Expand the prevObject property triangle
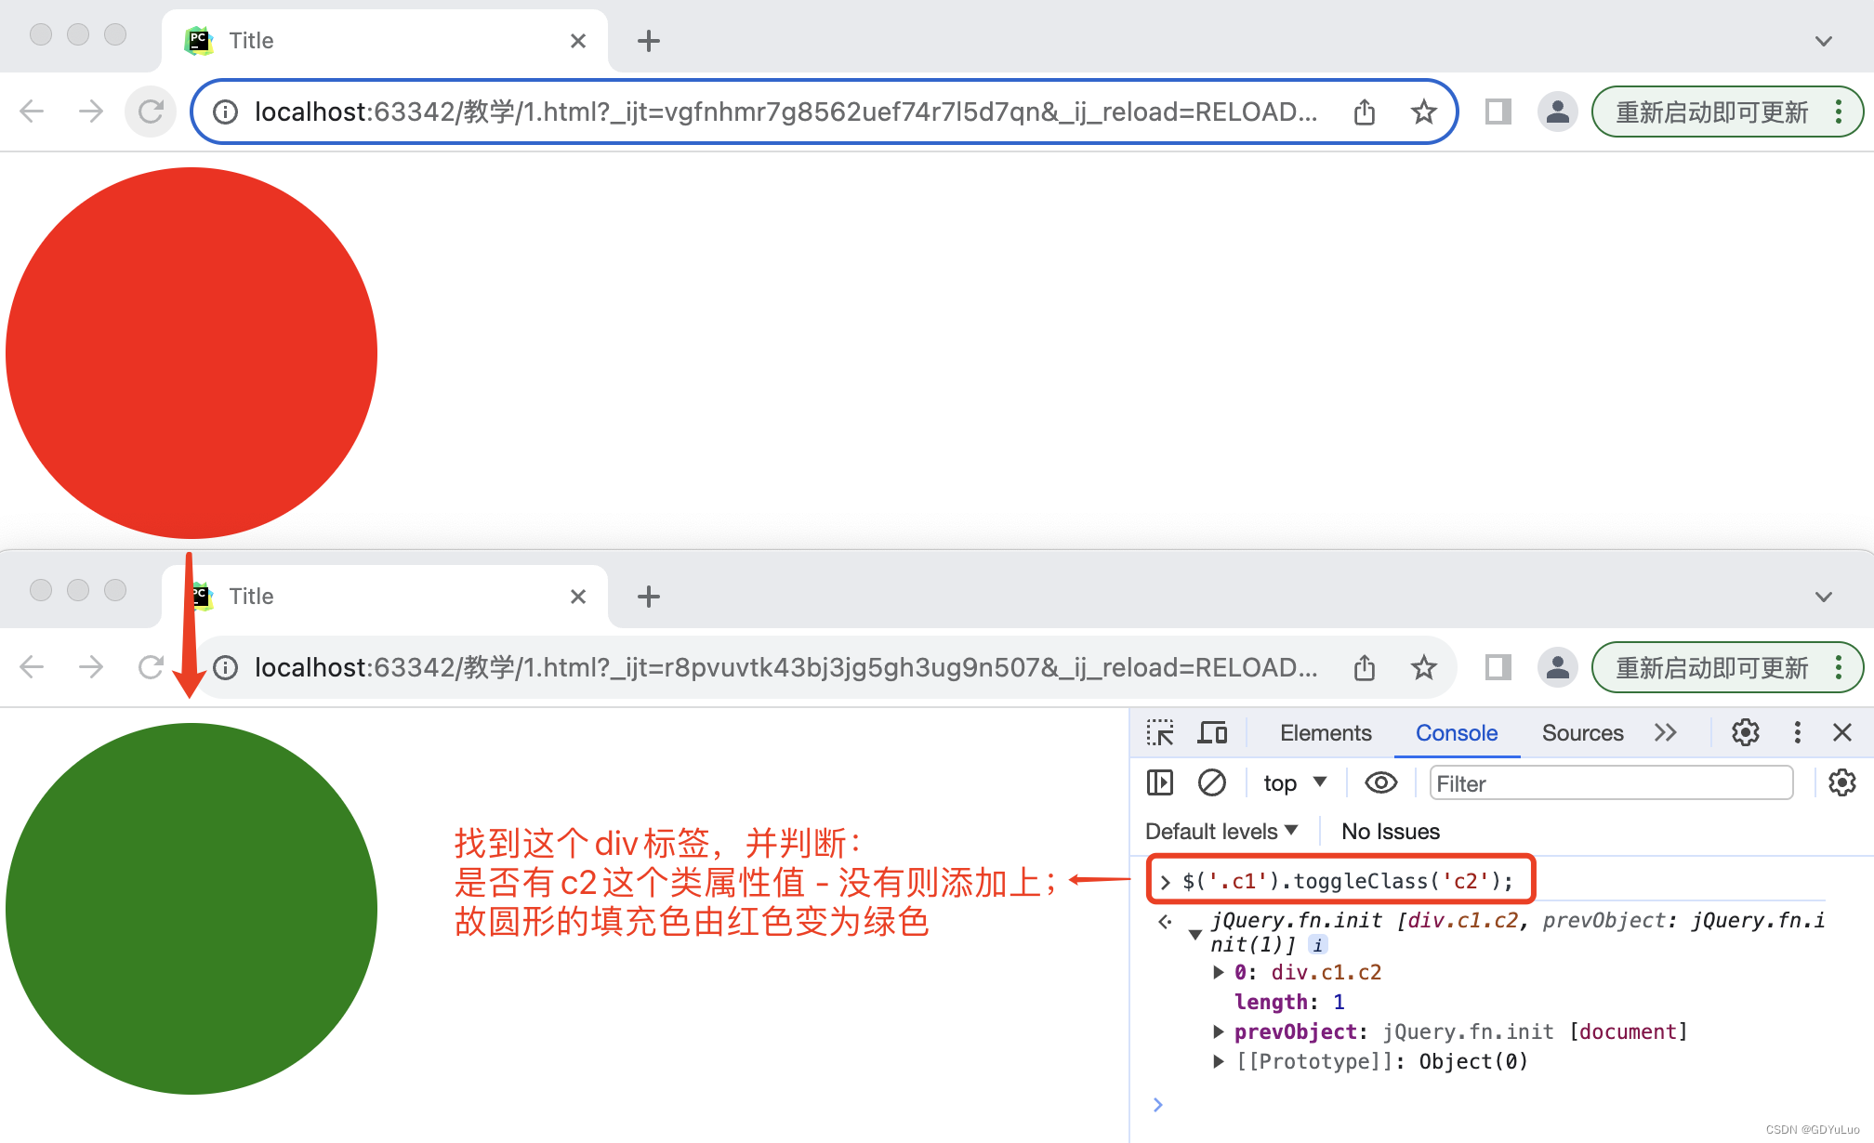The image size is (1874, 1143). tap(1218, 1031)
